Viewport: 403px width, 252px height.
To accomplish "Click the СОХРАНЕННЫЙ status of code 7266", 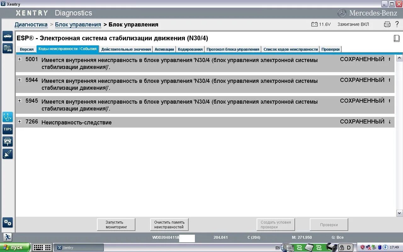I will [x=362, y=122].
